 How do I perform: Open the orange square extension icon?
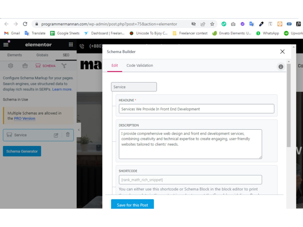(280, 24)
